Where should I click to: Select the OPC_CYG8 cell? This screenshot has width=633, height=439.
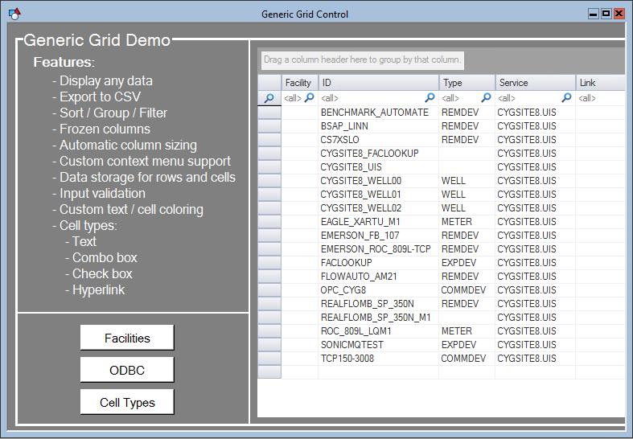click(378, 290)
